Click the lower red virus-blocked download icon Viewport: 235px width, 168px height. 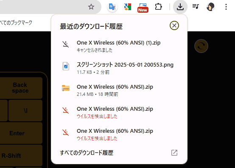[66, 132]
